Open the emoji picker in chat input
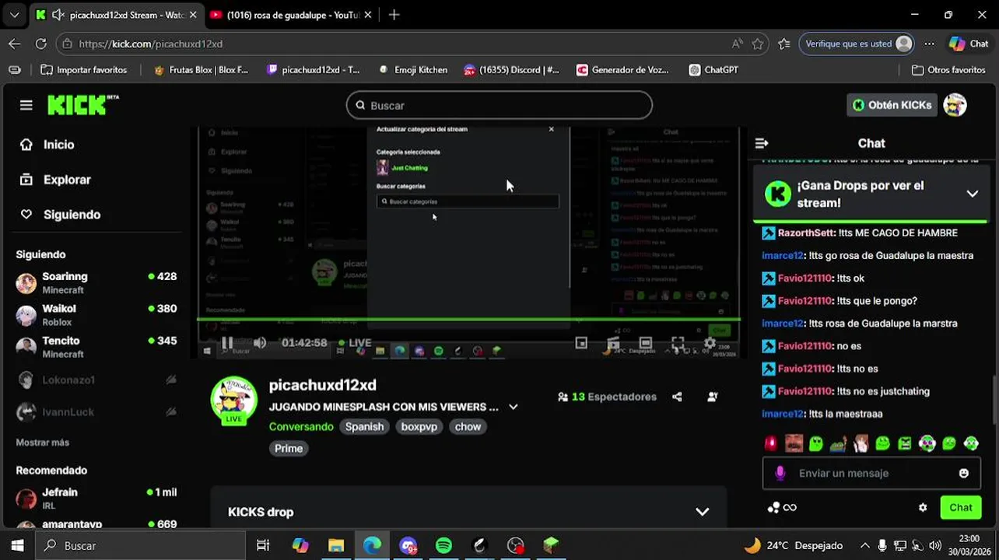Screen dimensions: 999x560 coord(964,473)
